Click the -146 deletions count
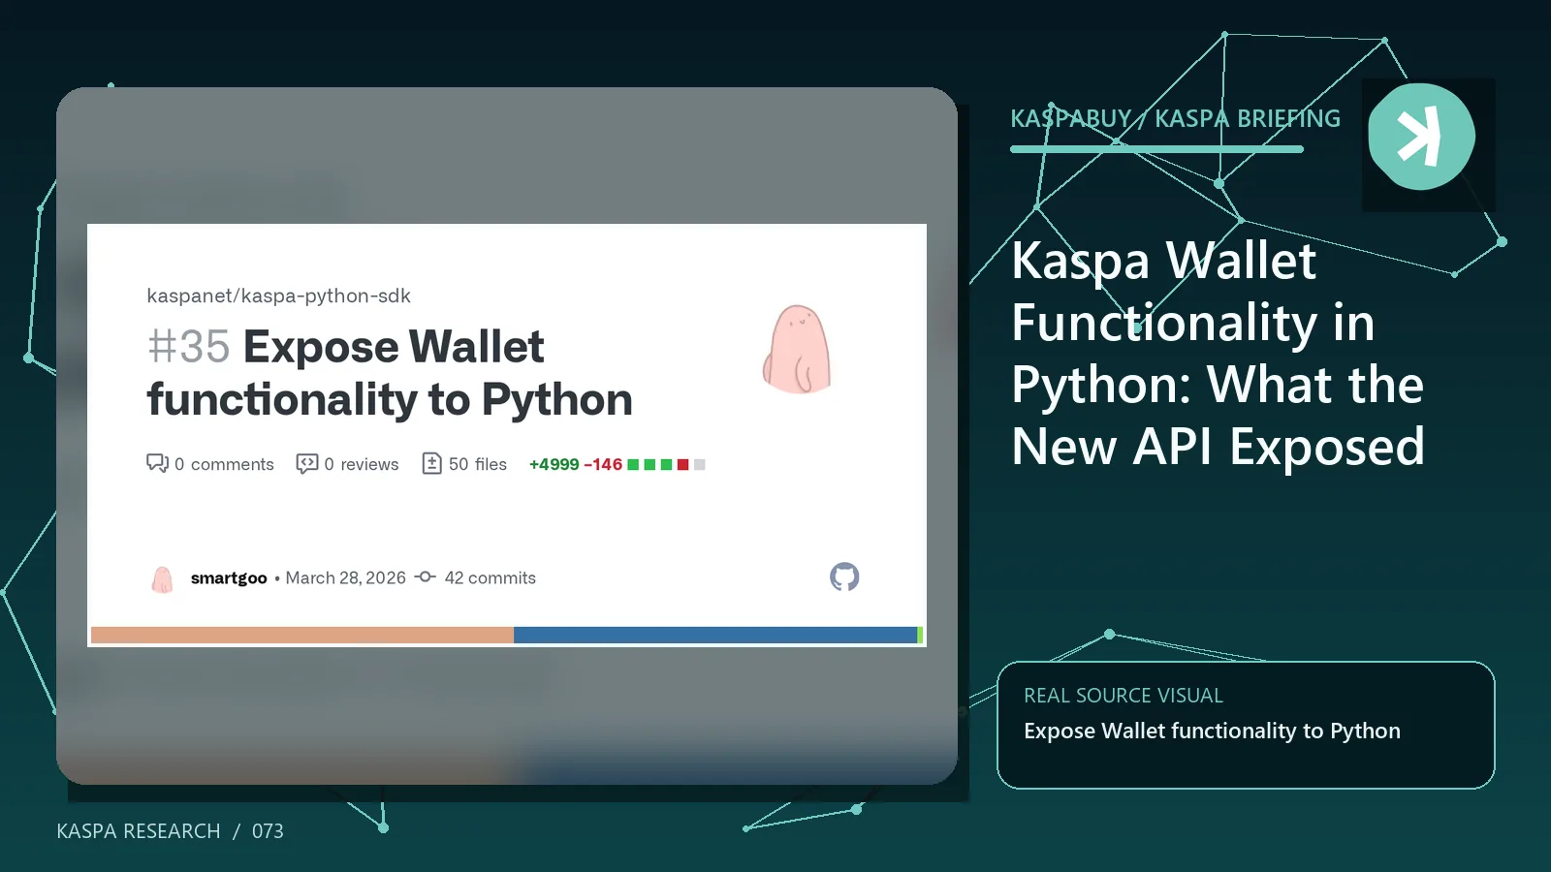This screenshot has height=872, width=1551. [x=603, y=464]
